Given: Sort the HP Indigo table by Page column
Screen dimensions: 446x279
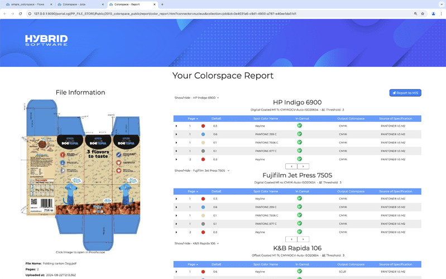Looking at the screenshot, I should point(192,119).
